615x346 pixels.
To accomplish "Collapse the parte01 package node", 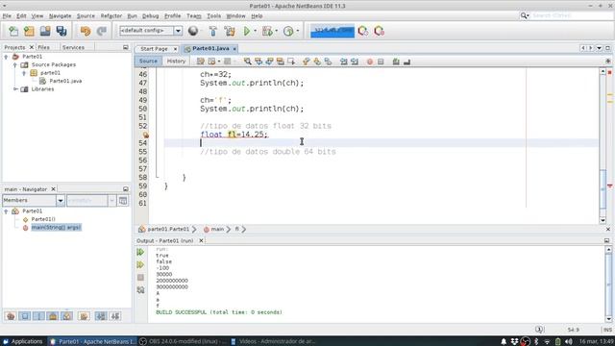I will coord(24,73).
